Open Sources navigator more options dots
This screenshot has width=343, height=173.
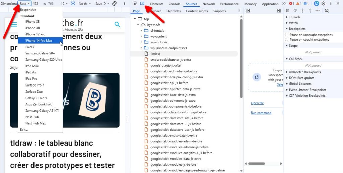click(x=239, y=11)
